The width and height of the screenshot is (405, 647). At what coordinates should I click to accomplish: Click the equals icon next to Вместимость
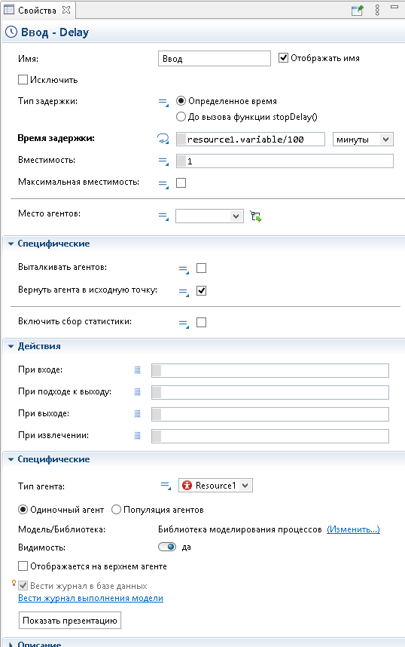[x=163, y=161]
